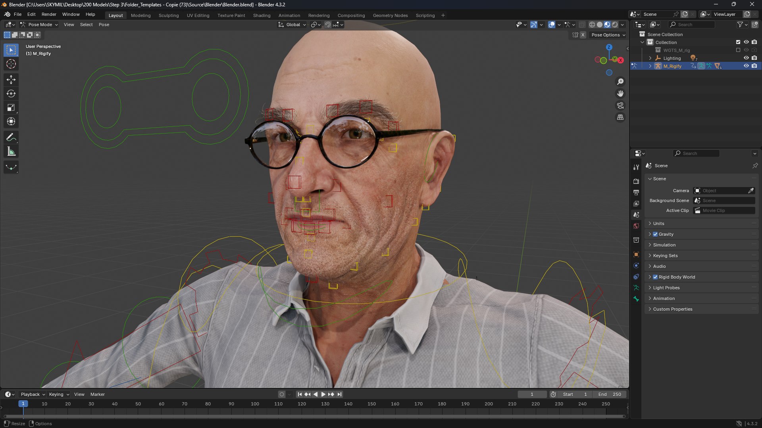Viewport: 762px width, 428px height.
Task: Select the Rotate tool in the toolbar
Action: click(11, 94)
